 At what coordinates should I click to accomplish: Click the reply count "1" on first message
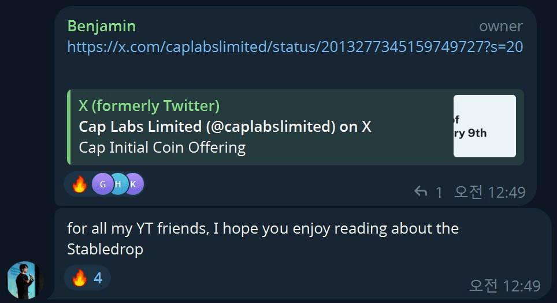[x=439, y=192]
